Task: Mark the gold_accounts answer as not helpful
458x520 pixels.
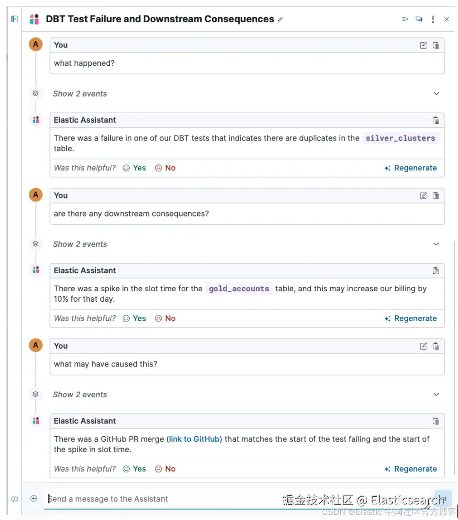Action: coord(165,318)
